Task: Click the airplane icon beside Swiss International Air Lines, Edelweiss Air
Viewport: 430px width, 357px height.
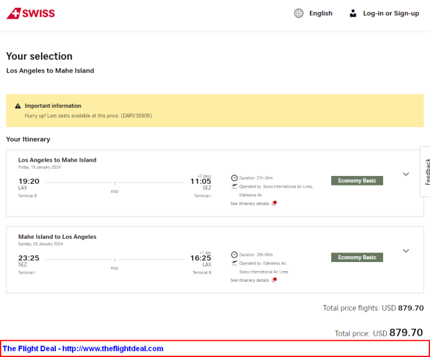Action: (234, 186)
